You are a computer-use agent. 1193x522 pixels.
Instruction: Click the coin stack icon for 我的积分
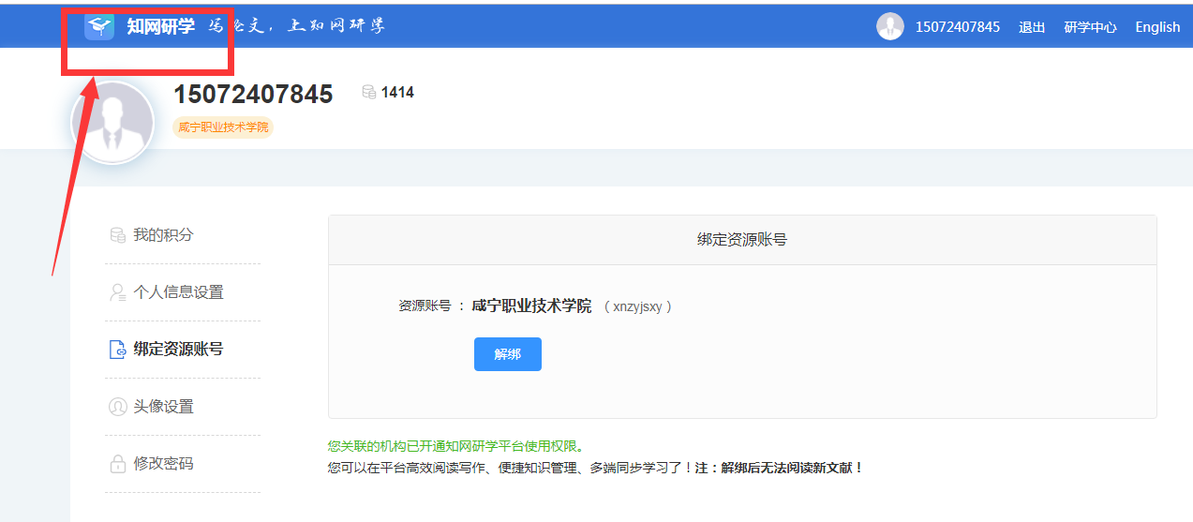pos(117,235)
